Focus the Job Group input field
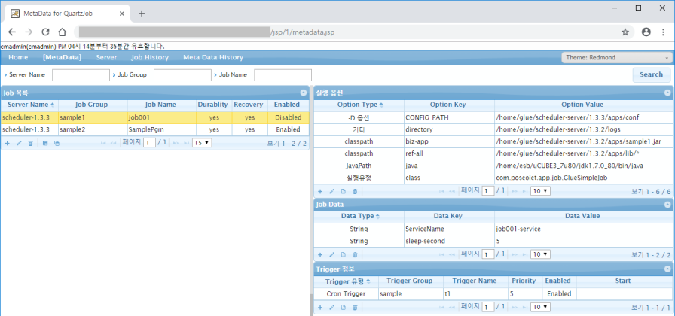 (182, 74)
